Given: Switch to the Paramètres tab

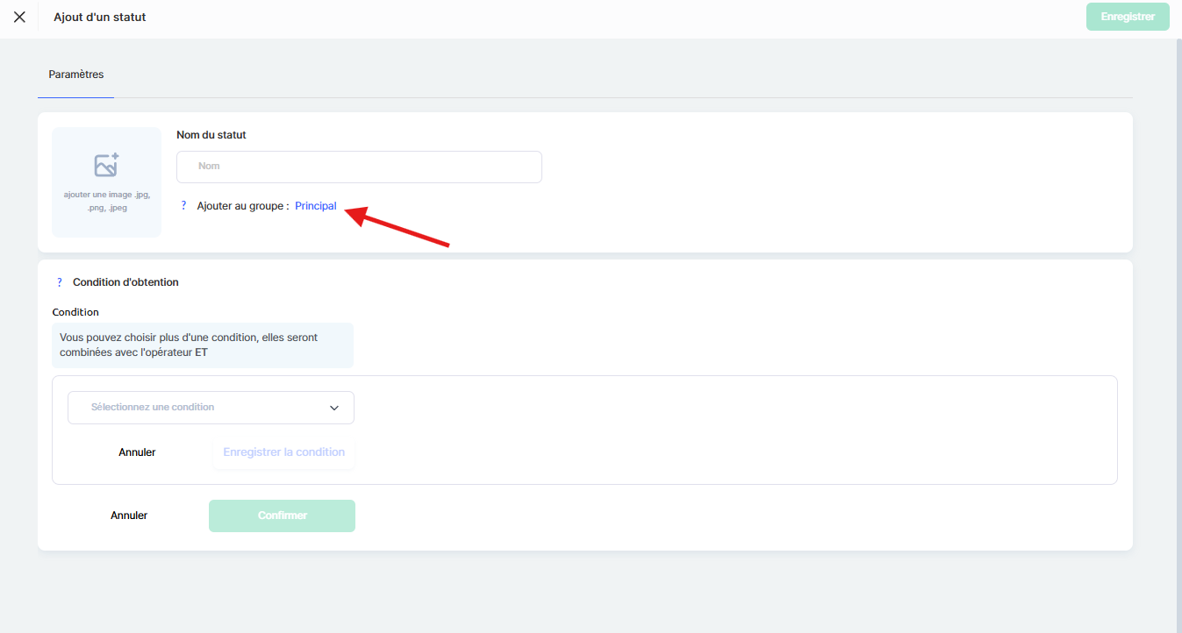Looking at the screenshot, I should [x=76, y=75].
